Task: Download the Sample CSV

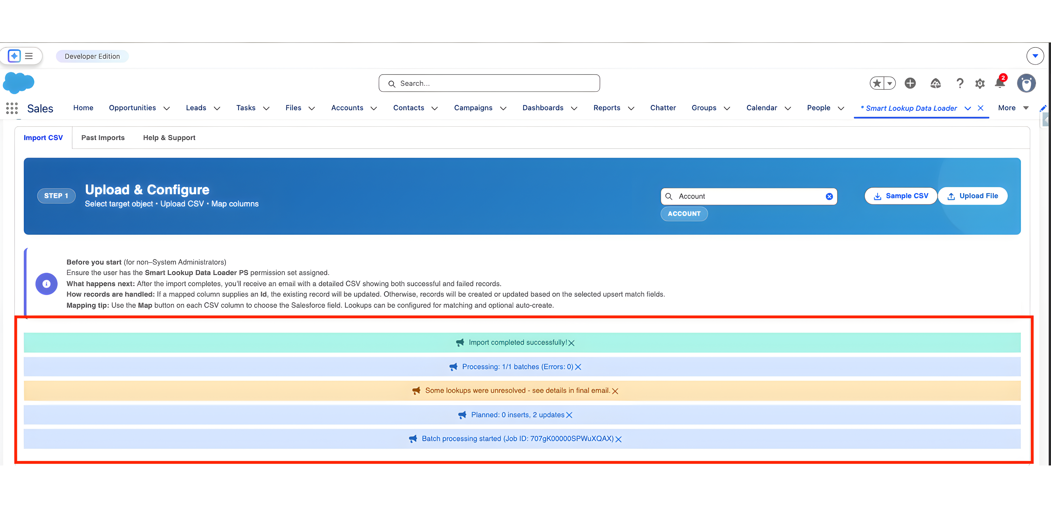Action: [x=900, y=196]
